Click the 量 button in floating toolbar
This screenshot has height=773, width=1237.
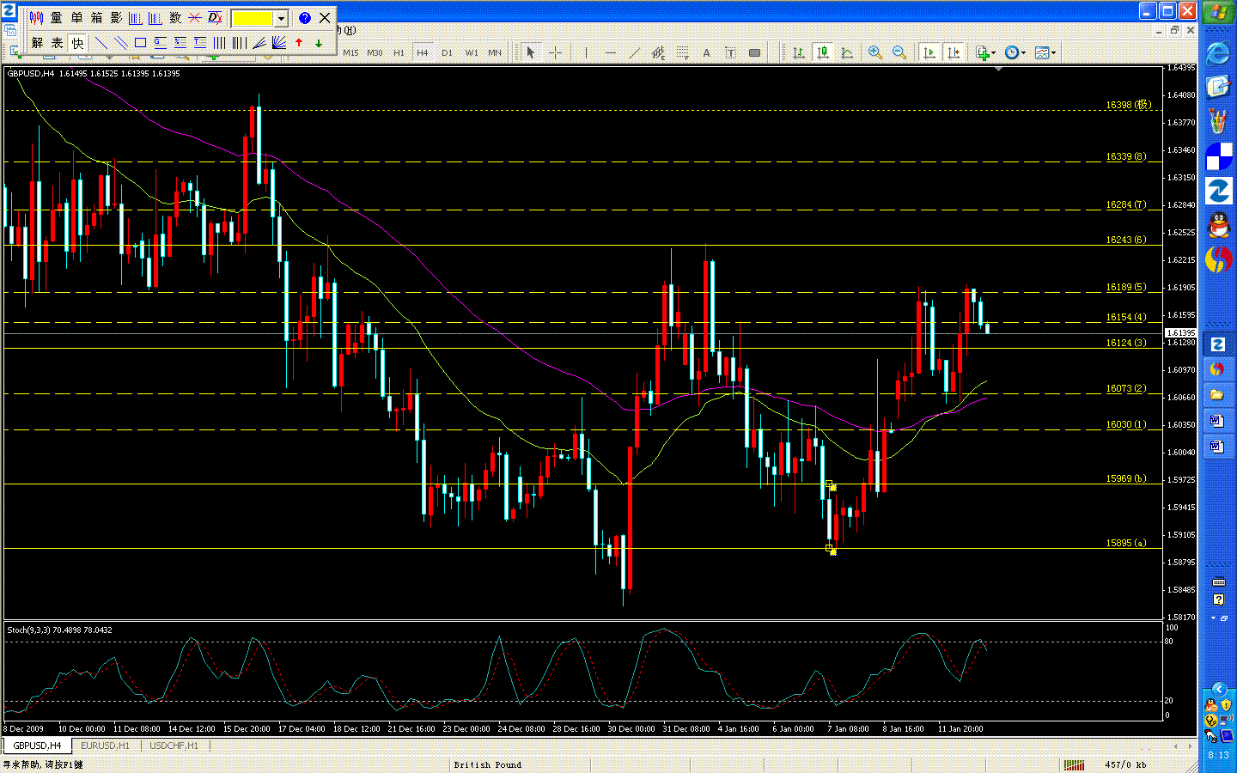click(x=57, y=18)
